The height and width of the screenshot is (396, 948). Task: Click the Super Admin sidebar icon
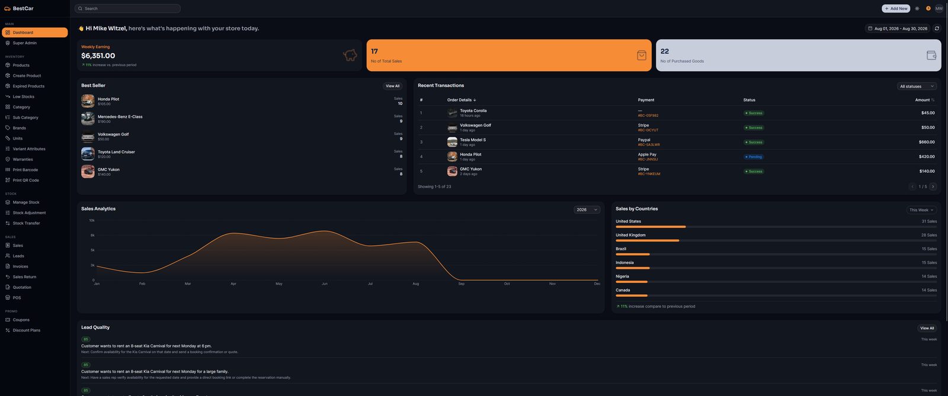(8, 43)
